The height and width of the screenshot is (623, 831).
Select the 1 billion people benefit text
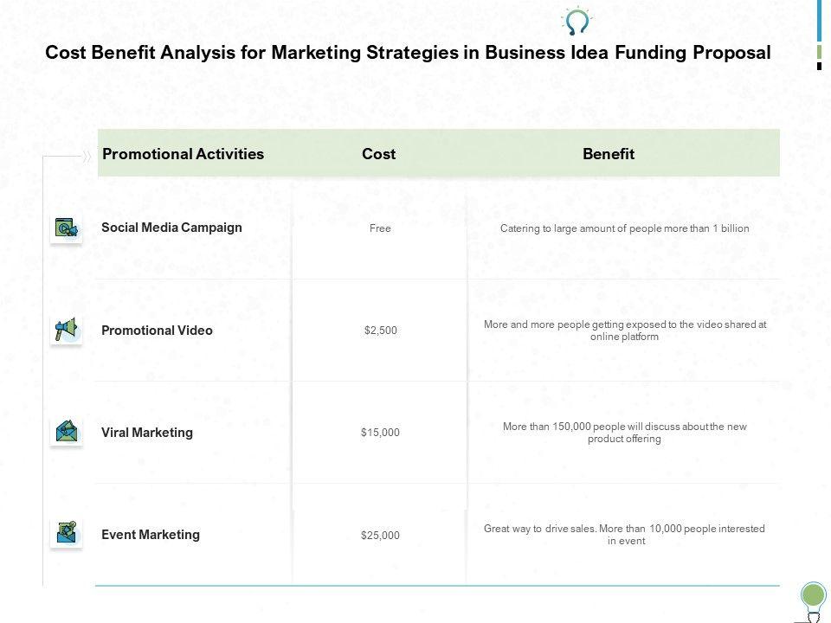pyautogui.click(x=624, y=228)
